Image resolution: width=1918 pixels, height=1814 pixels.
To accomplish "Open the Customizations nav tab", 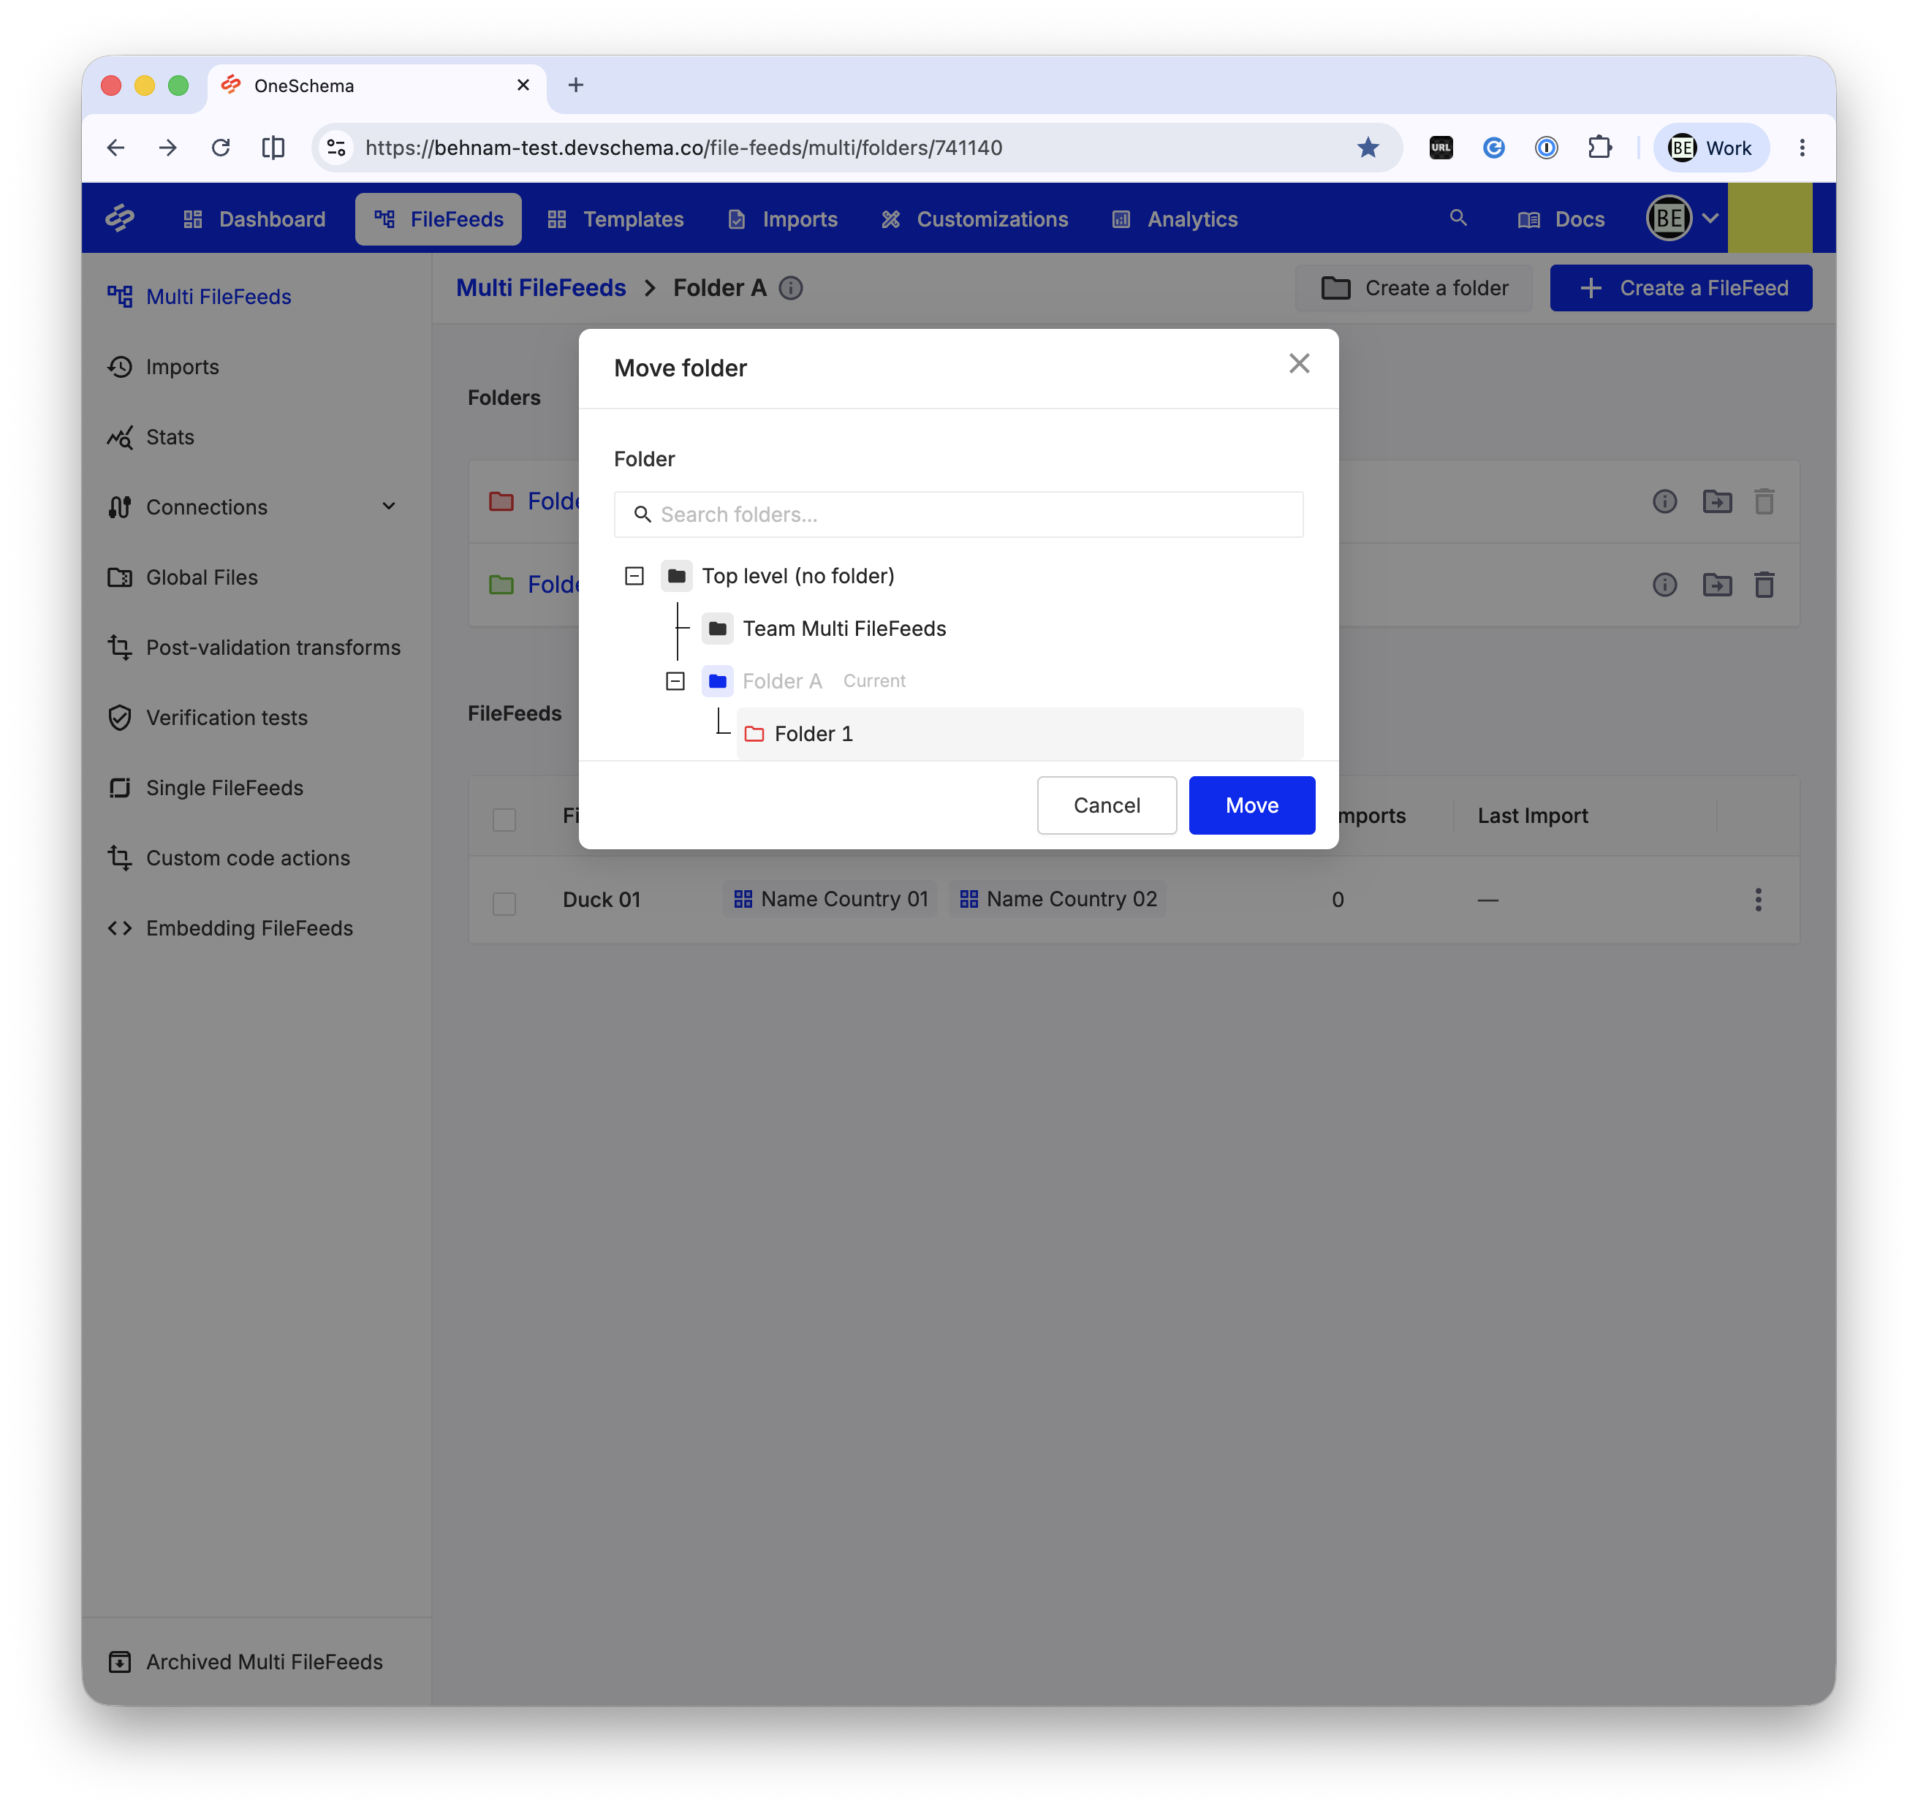I will click(974, 219).
